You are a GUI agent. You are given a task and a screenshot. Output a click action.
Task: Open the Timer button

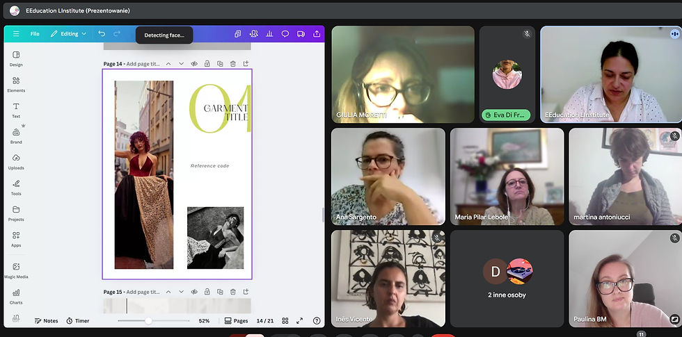pos(78,321)
